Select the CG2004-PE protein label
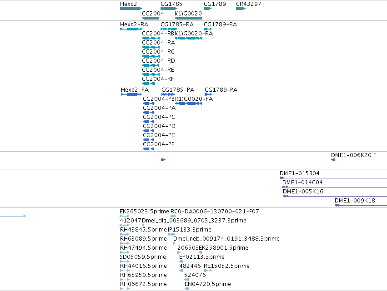Image resolution: width=387 pixels, height=291 pixels. coord(159,135)
